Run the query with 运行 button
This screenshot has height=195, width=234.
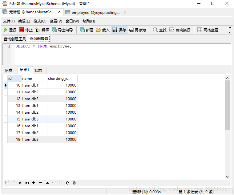10,30
